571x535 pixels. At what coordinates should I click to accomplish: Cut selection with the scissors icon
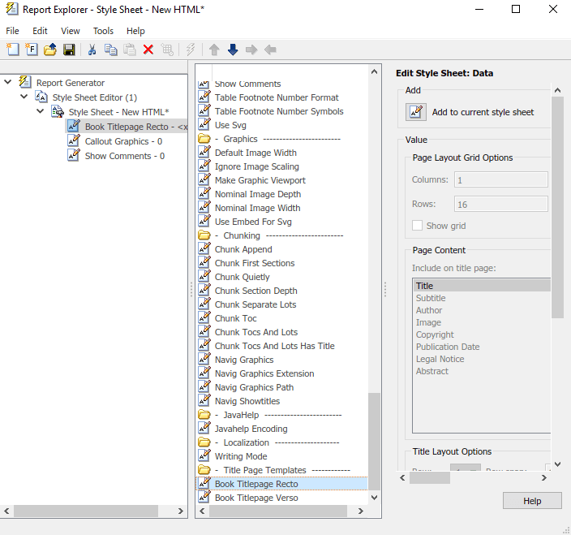point(92,50)
